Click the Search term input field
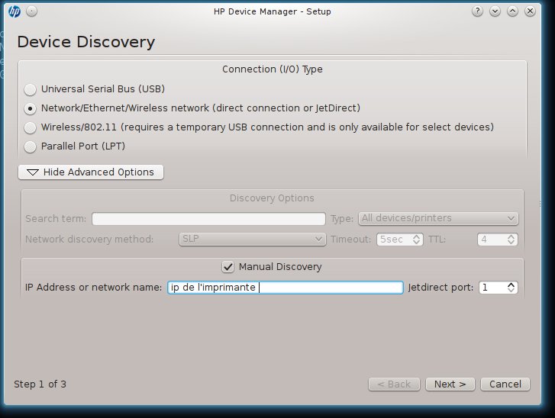This screenshot has height=418, width=555. [209, 219]
